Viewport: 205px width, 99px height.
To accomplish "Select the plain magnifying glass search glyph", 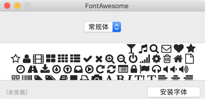I will tap(154, 49).
